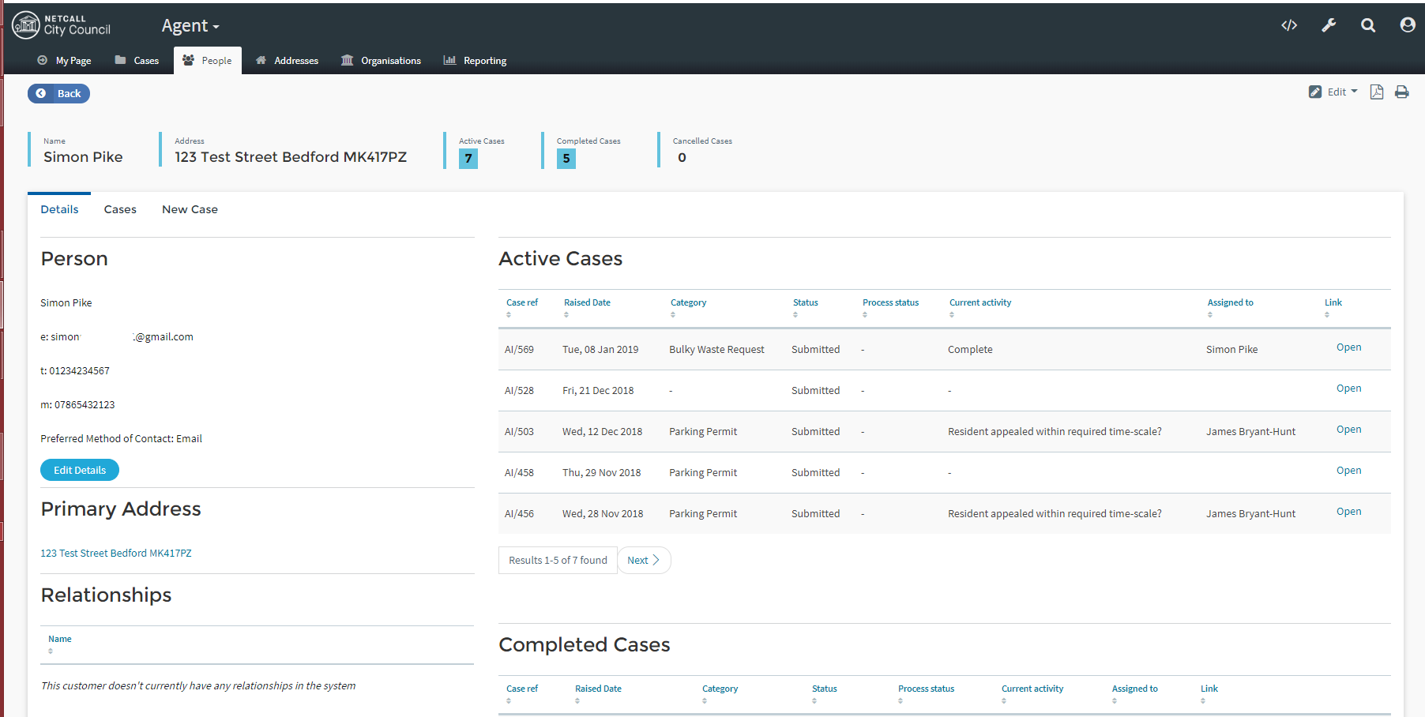The height and width of the screenshot is (717, 1425).
Task: Sort Completed Cases by Status
Action: coord(825,693)
